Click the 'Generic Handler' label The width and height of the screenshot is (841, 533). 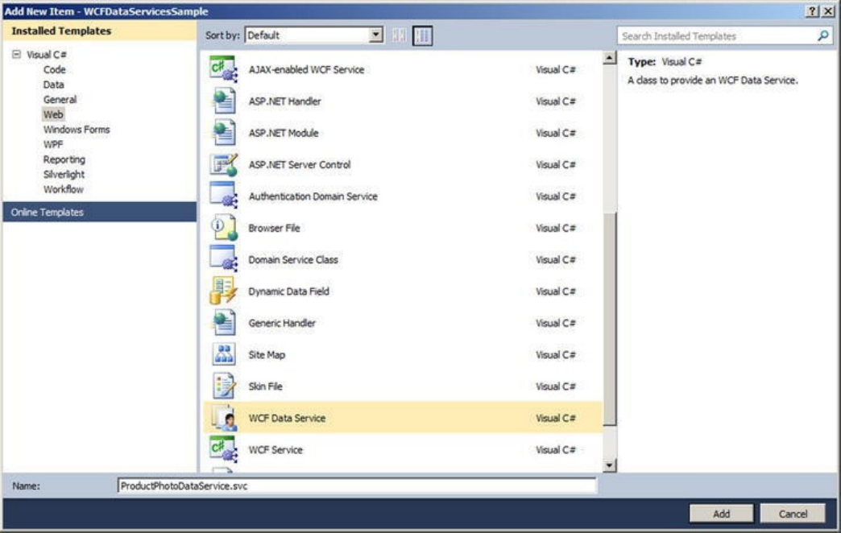282,322
